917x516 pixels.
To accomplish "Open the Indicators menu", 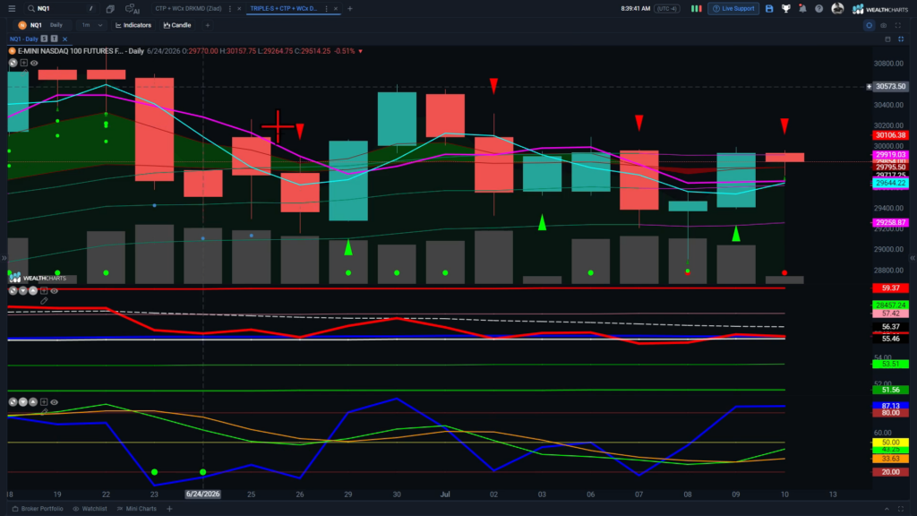I will 133,25.
